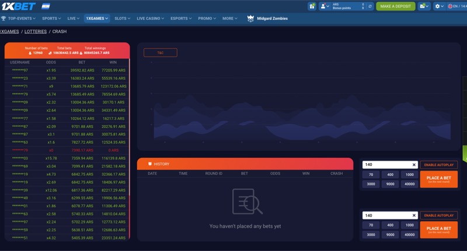
Task: Open the user account profile icon
Action: click(x=323, y=6)
